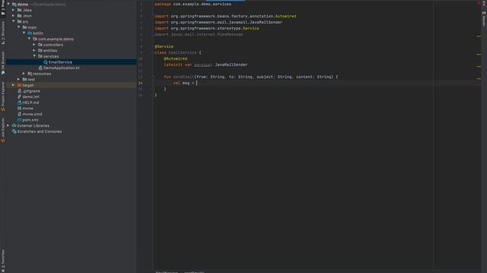Select EmailService in the project tree

click(60, 62)
